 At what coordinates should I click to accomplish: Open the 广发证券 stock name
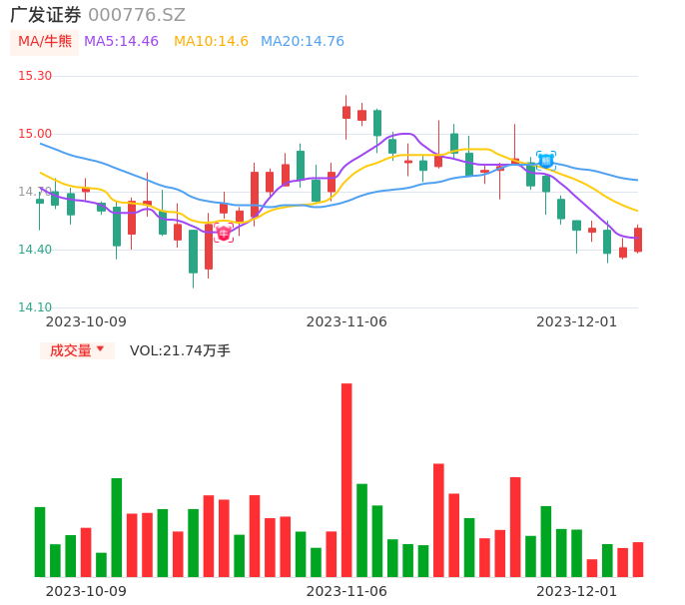click(46, 15)
